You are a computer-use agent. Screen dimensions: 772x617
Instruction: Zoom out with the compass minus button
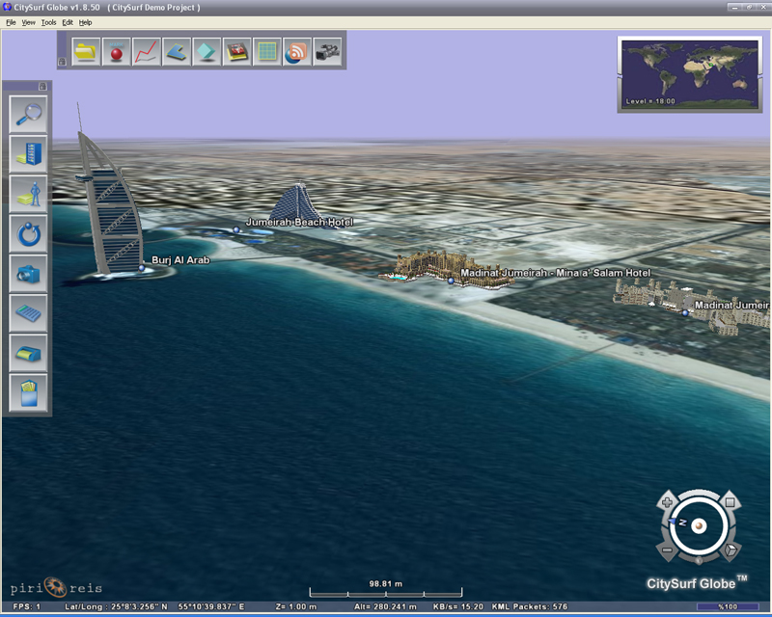(x=667, y=550)
